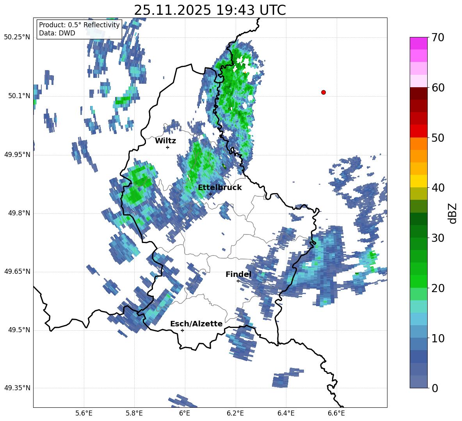The height and width of the screenshot is (421, 462).
Task: Click the 49.8°N latitude label
Action: point(19,213)
